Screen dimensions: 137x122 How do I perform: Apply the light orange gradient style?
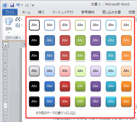(x=126, y=71)
